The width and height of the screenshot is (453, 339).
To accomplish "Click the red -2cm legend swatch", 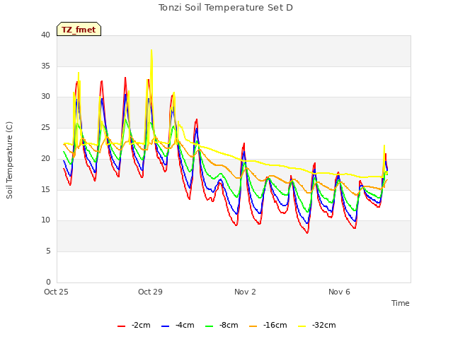I will (121, 326).
